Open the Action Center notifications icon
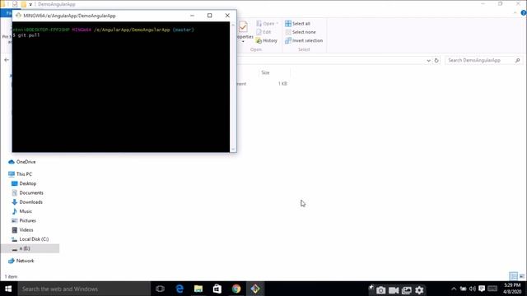The height and width of the screenshot is (296, 527). coord(482,289)
